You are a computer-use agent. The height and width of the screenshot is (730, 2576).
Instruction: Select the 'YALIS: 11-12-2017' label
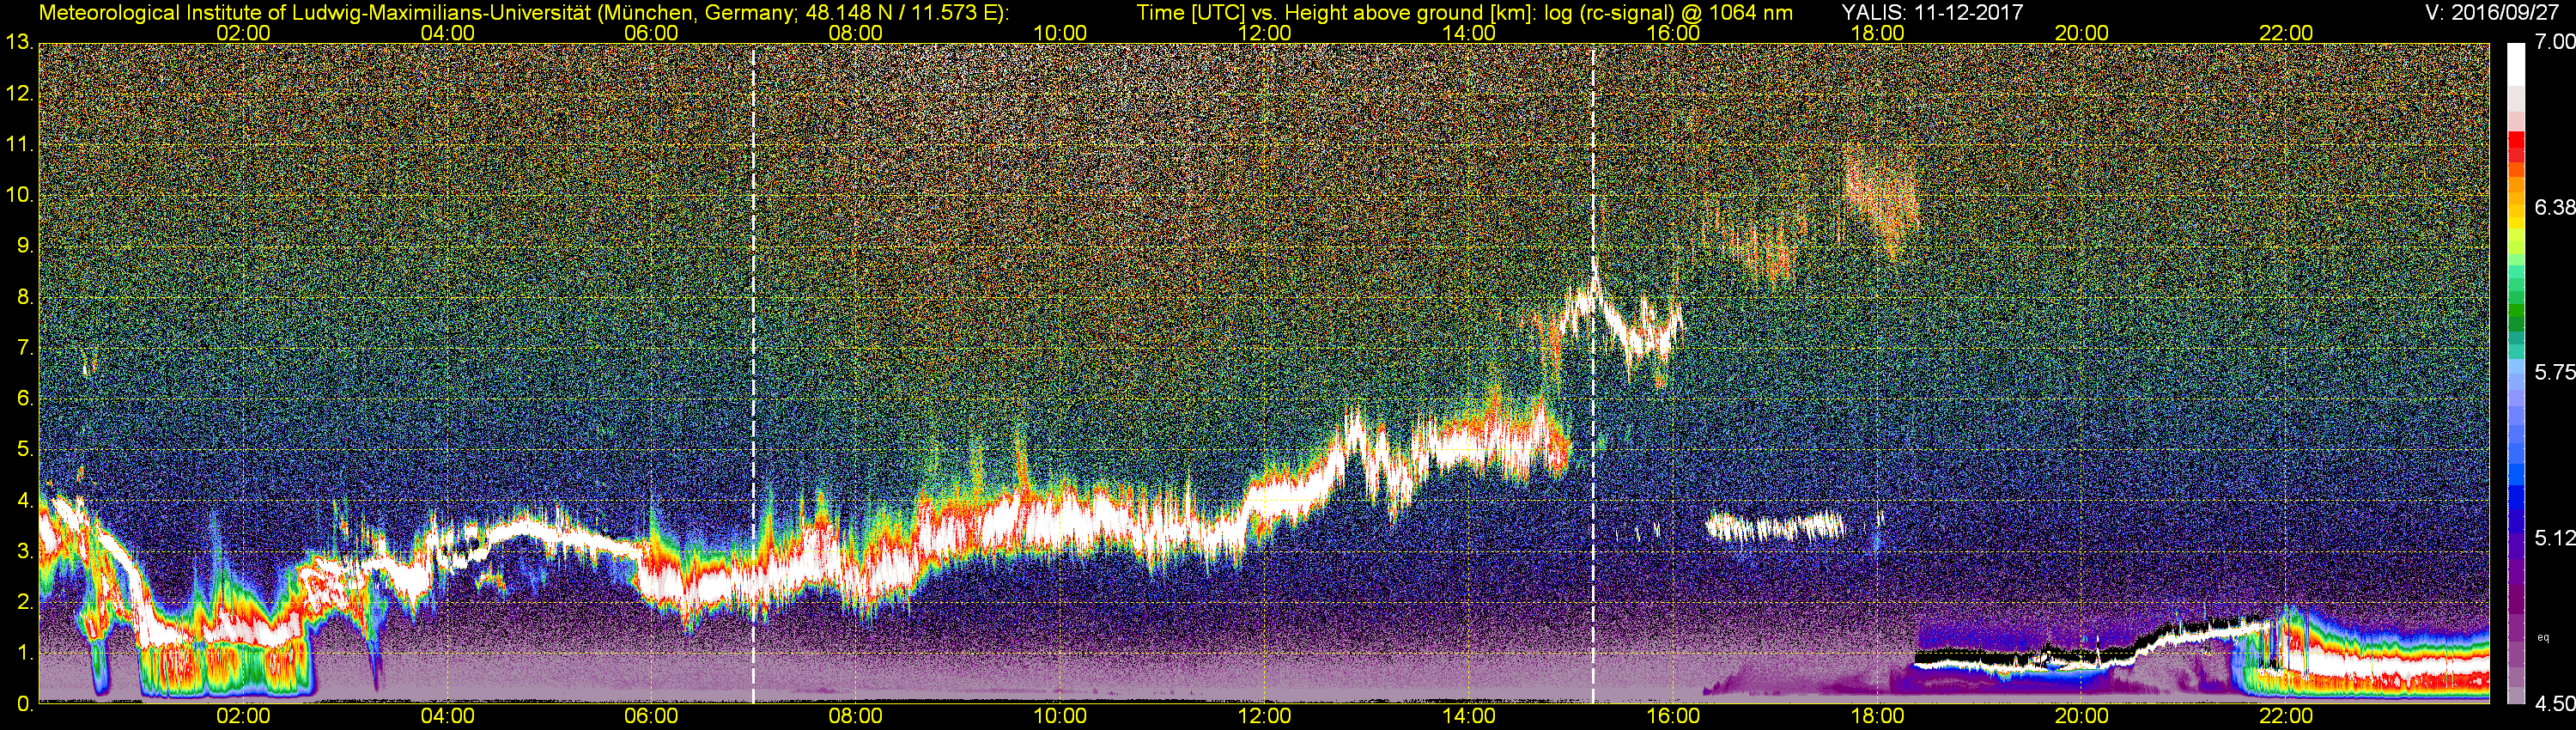point(1933,12)
